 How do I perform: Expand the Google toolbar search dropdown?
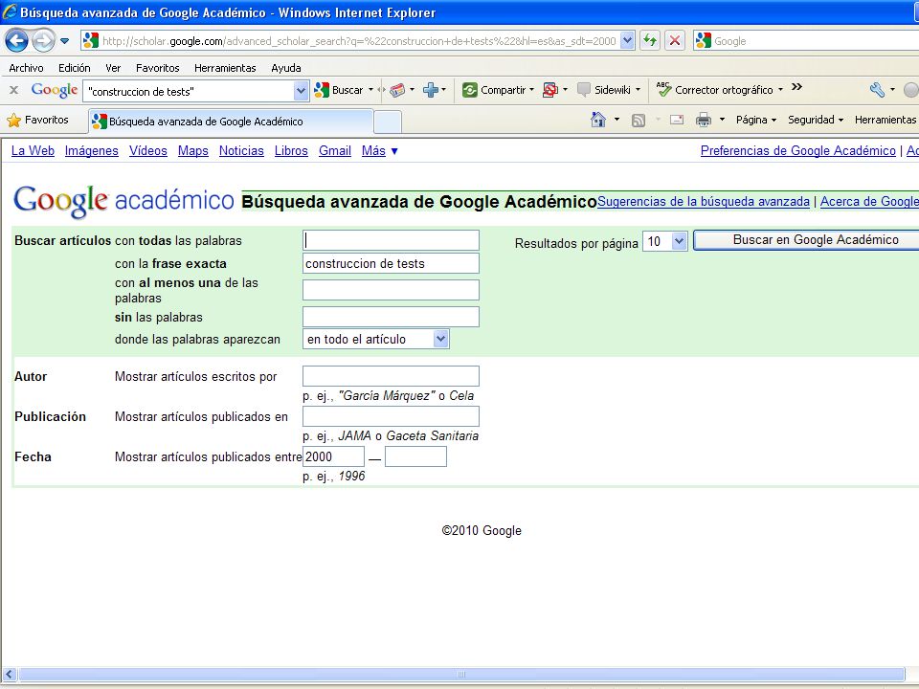(x=301, y=91)
